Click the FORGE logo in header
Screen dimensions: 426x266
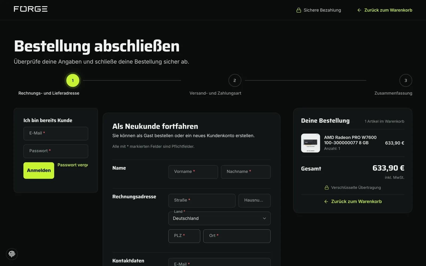(x=31, y=9)
